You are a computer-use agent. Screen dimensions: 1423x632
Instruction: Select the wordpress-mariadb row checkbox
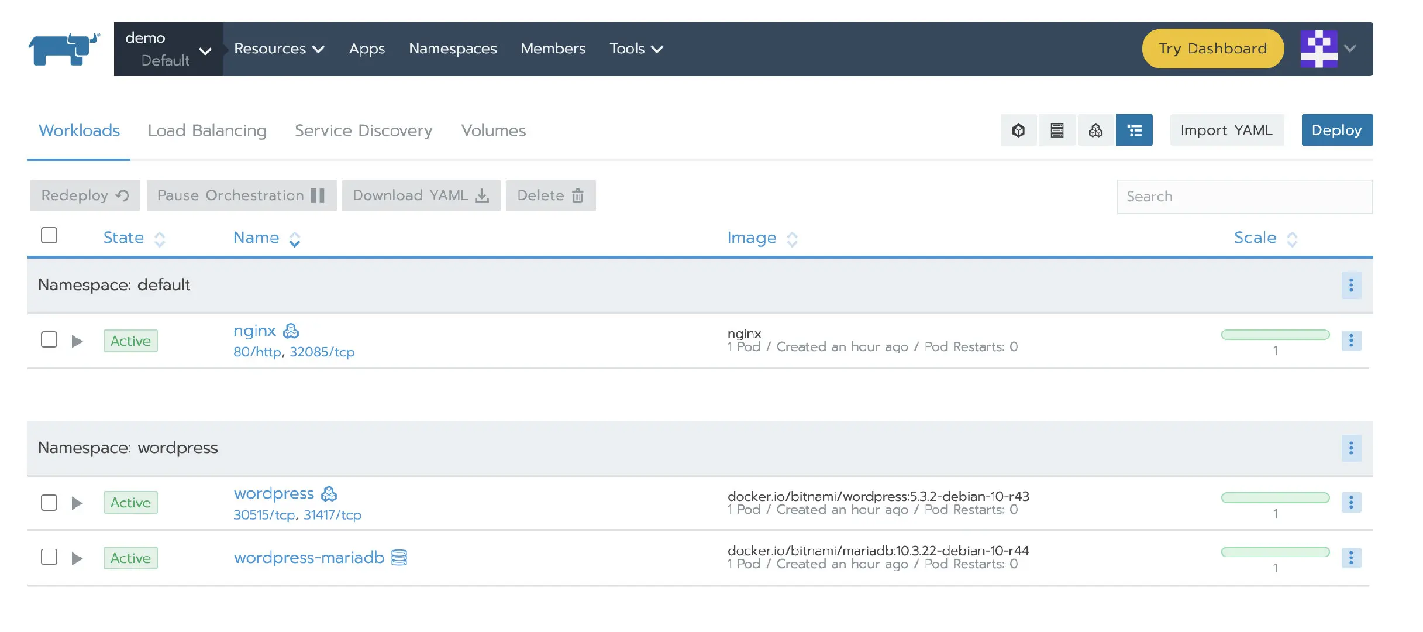tap(49, 557)
